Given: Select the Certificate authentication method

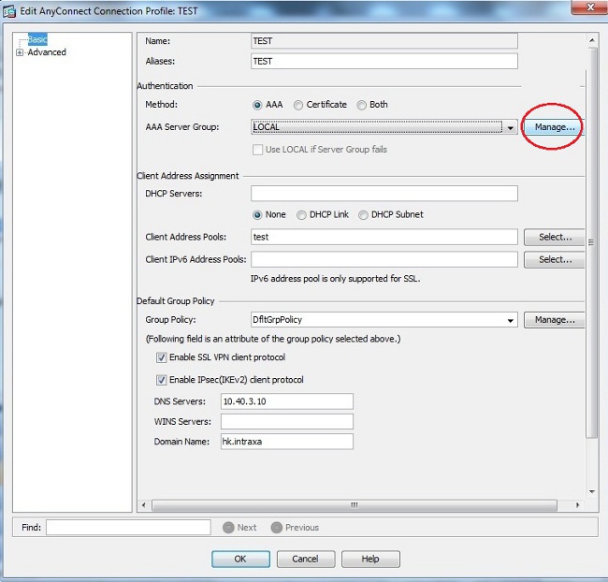Looking at the screenshot, I should point(298,105).
